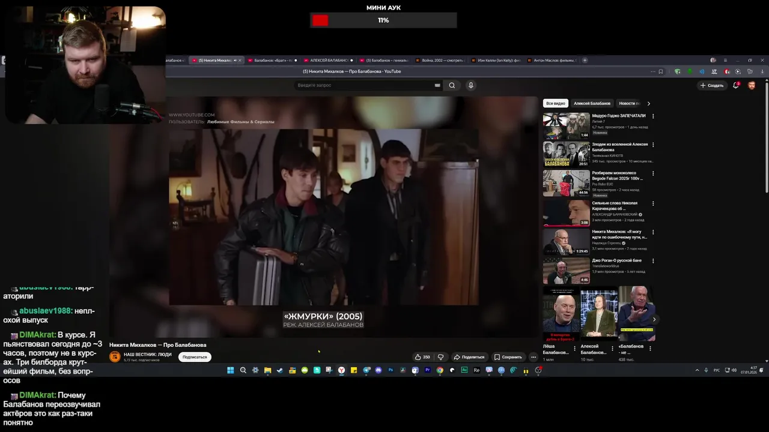Viewport: 769px width, 432px height.
Task: Open options for 'Сильные слова Николая' video
Action: coord(653,203)
